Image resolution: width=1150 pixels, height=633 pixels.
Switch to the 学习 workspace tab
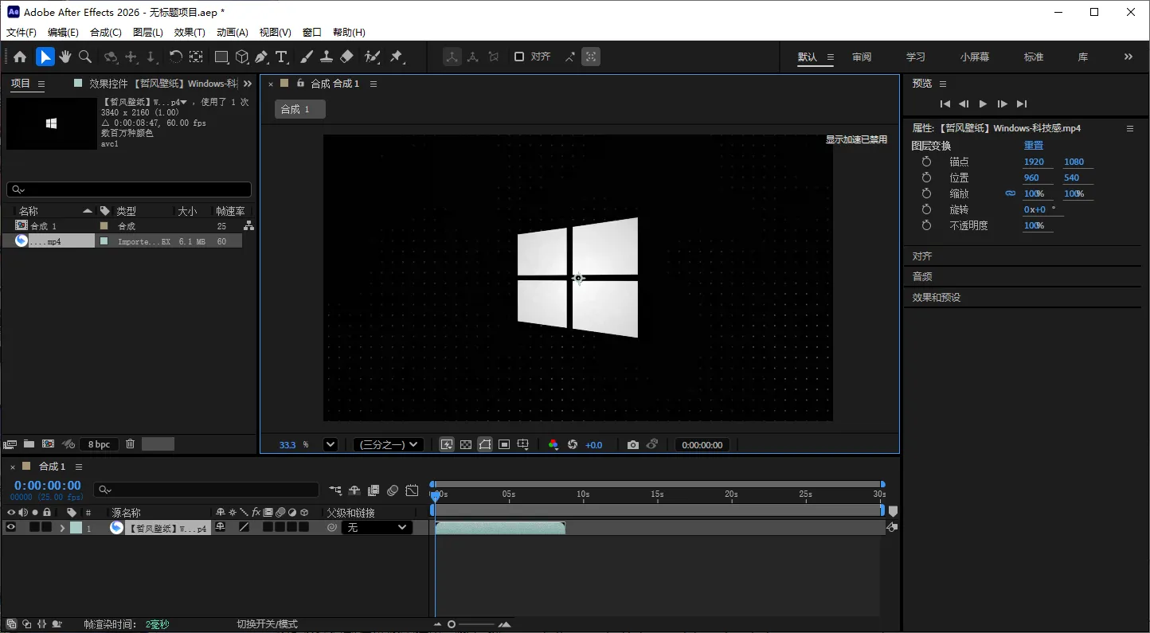pos(915,57)
